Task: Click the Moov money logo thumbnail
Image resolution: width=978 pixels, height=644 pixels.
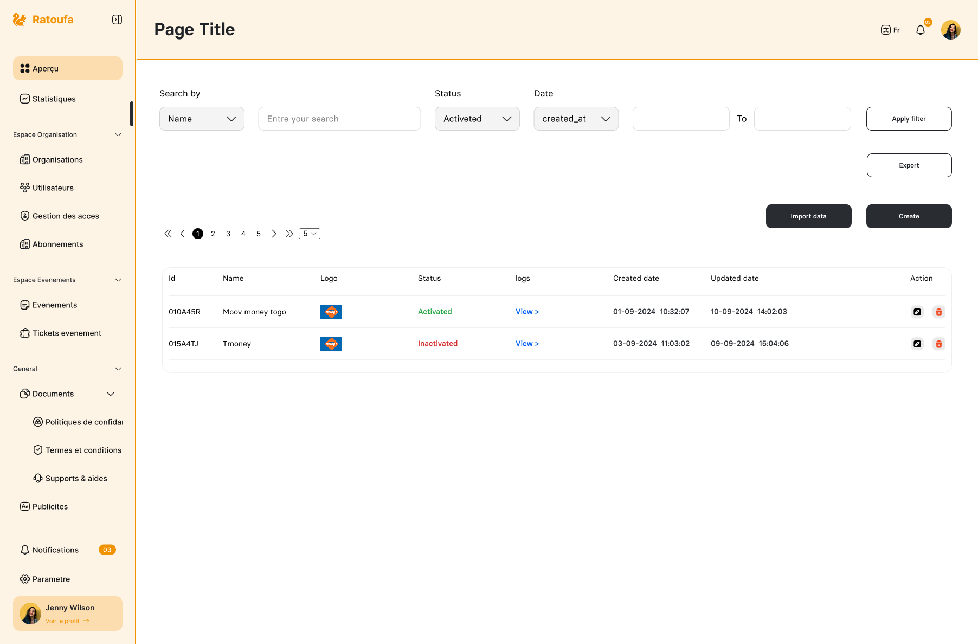Action: tap(331, 312)
